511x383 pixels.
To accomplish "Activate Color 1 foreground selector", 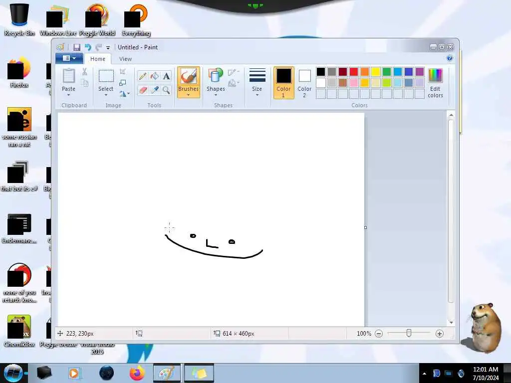I will tap(283, 83).
